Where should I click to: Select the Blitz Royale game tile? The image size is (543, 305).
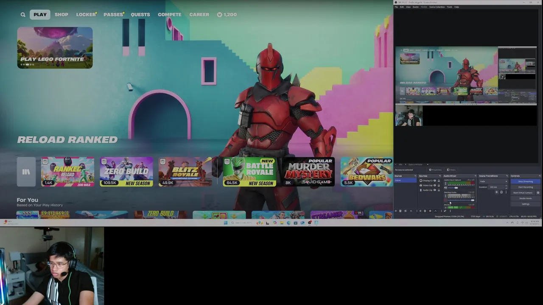(x=185, y=172)
